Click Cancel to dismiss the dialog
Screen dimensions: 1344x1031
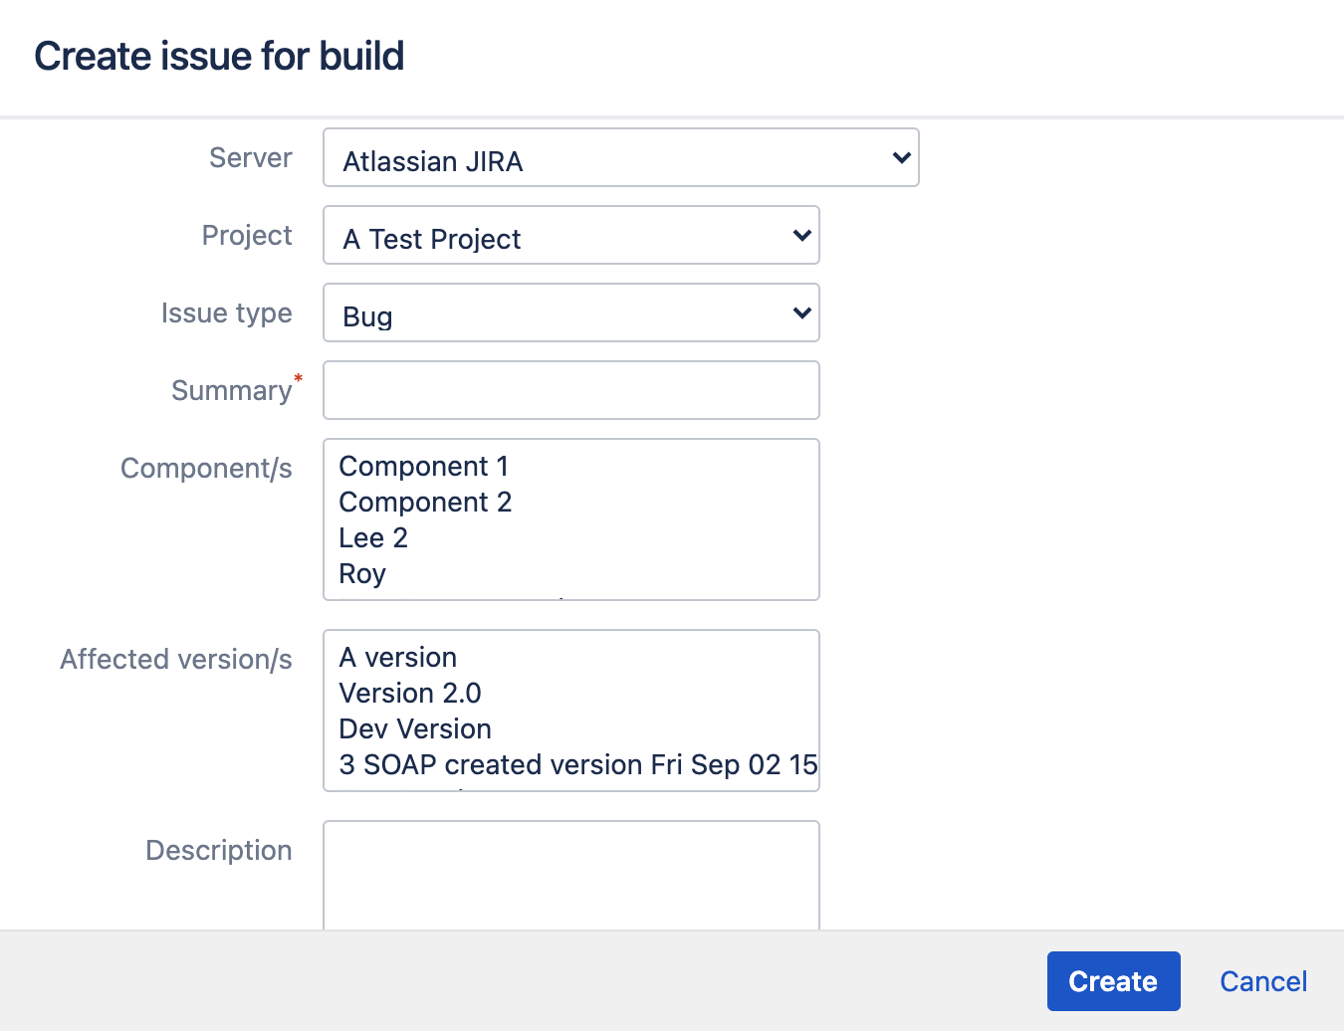[1262, 981]
